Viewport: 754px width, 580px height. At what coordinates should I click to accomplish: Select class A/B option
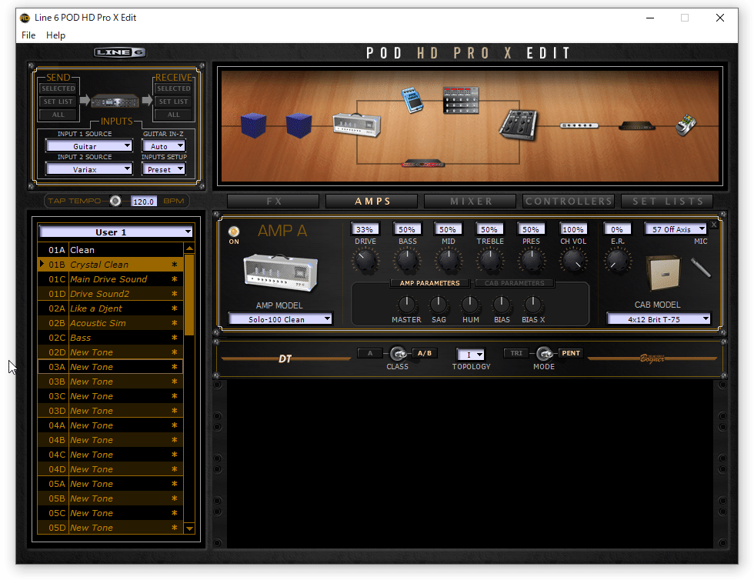pos(424,353)
